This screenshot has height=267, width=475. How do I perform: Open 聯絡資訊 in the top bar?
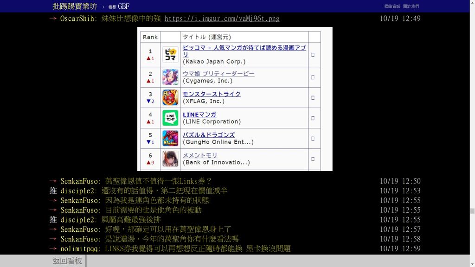click(392, 6)
